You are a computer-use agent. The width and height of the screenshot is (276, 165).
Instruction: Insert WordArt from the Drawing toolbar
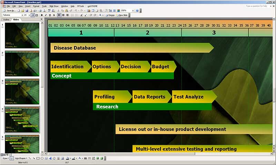pyautogui.click(x=50, y=158)
